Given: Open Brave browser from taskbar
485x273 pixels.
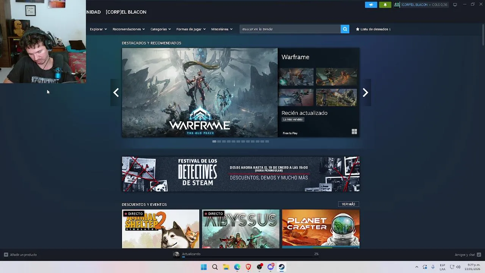Looking at the screenshot, I should pyautogui.click(x=248, y=267).
